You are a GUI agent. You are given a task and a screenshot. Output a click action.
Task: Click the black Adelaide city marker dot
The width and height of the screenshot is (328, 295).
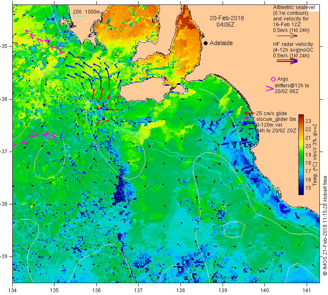(x=206, y=43)
